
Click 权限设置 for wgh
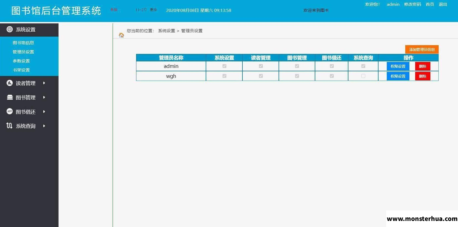(398, 76)
